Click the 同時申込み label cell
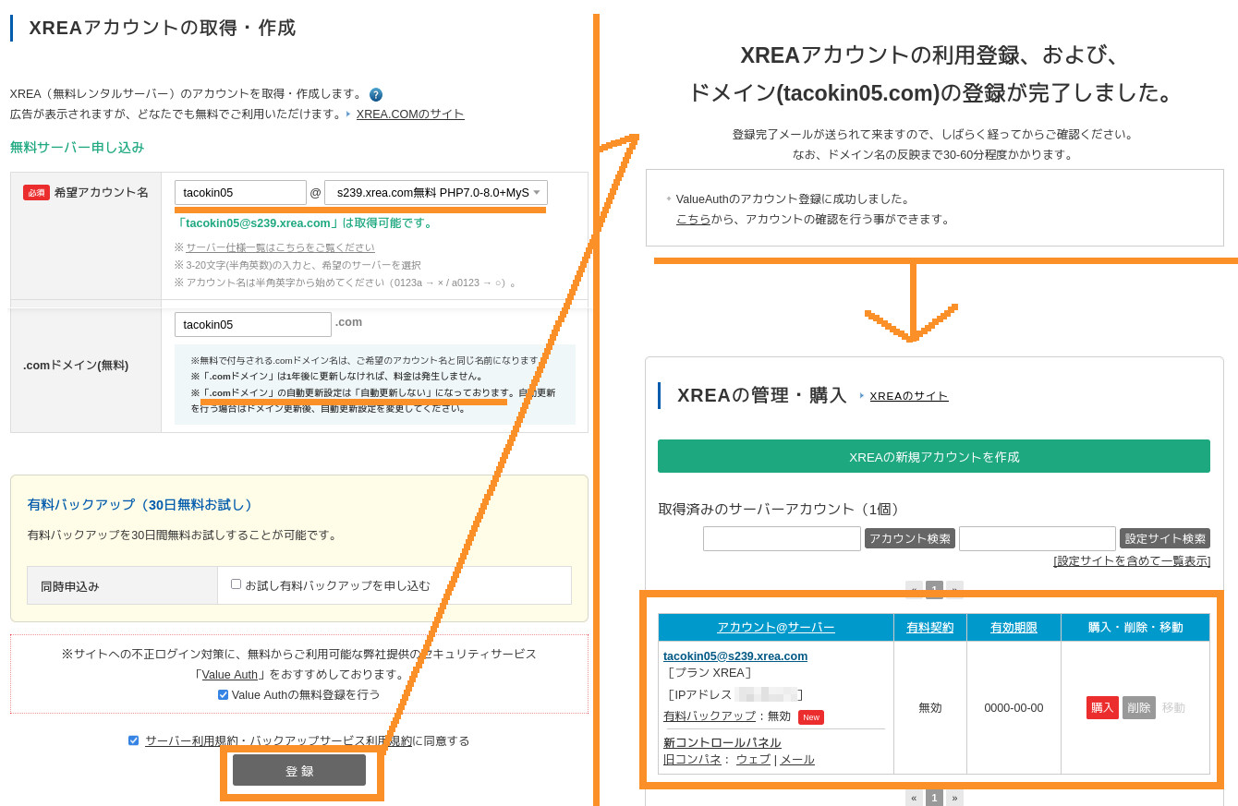1238x806 pixels. pos(123,585)
